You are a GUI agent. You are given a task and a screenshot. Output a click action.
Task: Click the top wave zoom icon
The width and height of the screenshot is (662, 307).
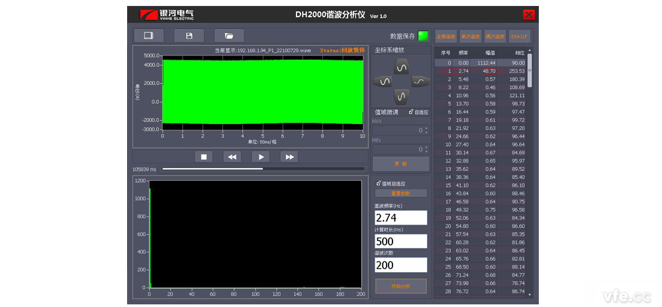401,66
